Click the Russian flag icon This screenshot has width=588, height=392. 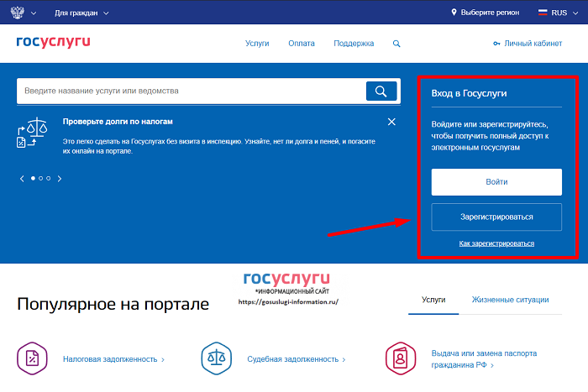[543, 13]
